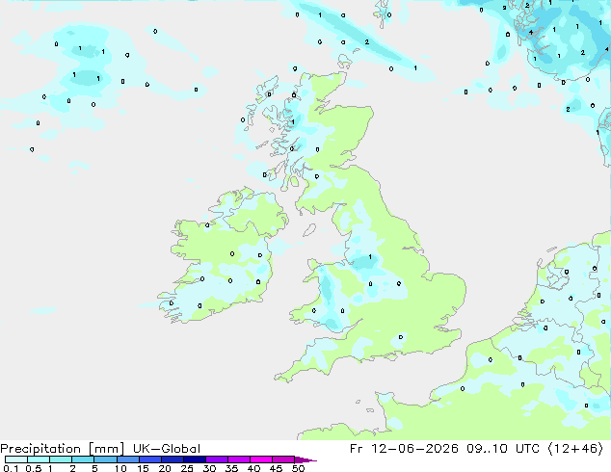Click the "45" legend scale label
Screen dimensions: 611x472
coord(276,468)
